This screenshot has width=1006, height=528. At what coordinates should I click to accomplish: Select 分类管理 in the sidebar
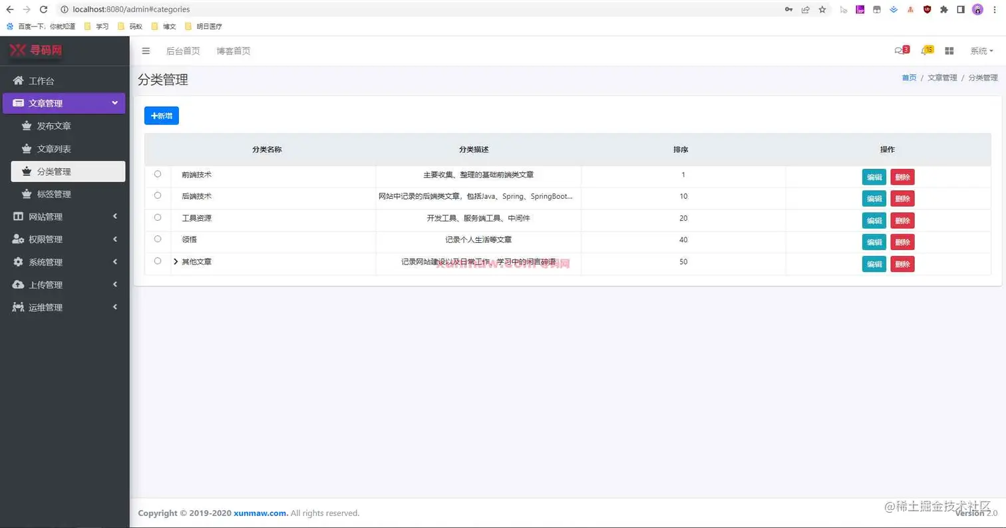tap(68, 172)
